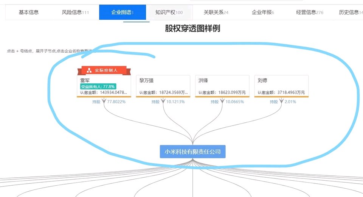Select the 10.1213% holding percentage

coord(175,102)
